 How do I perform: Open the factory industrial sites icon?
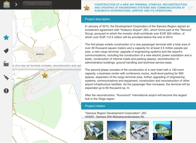point(6,64)
